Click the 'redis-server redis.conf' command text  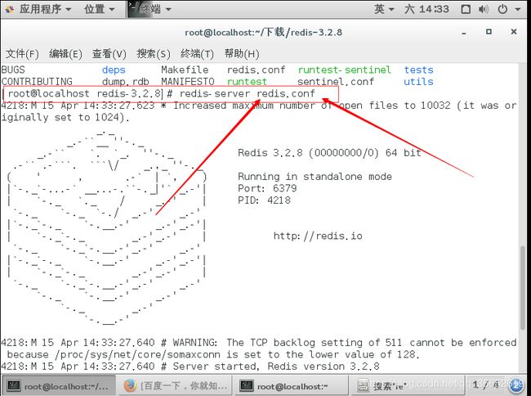[x=248, y=93]
